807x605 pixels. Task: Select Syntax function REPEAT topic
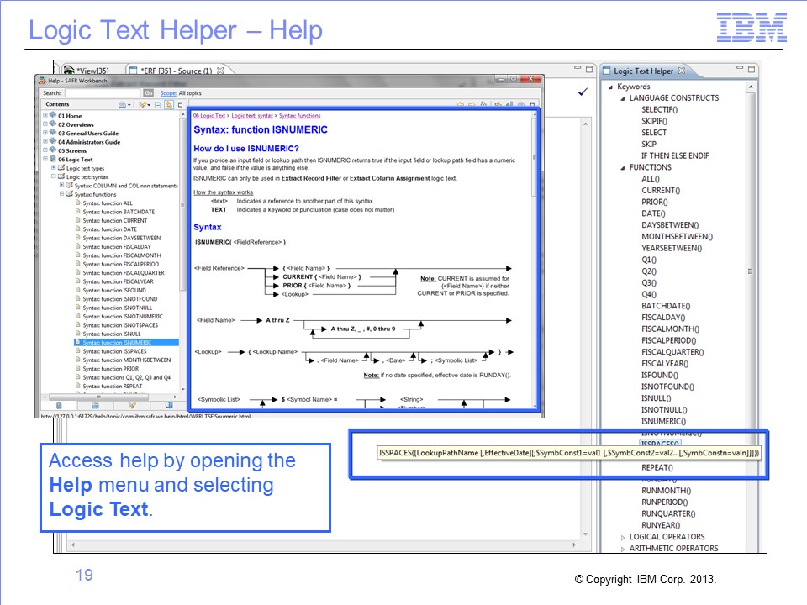click(112, 387)
